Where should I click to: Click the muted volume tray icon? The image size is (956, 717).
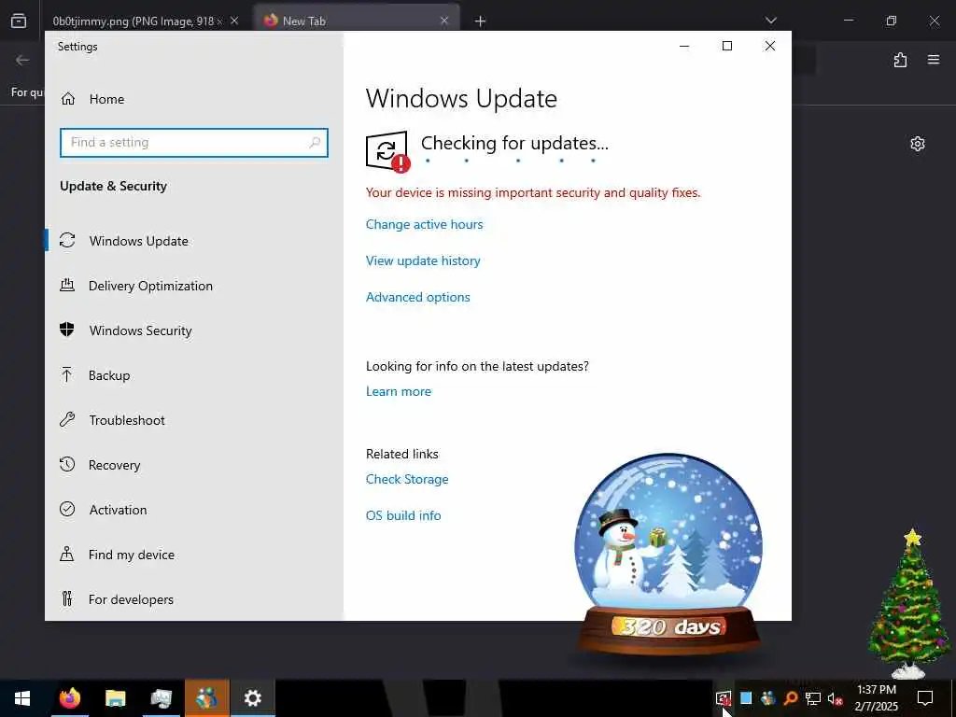(835, 698)
